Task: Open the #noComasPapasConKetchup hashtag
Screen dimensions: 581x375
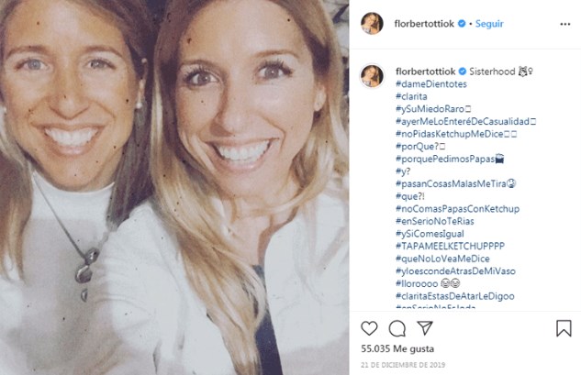Action: click(457, 209)
